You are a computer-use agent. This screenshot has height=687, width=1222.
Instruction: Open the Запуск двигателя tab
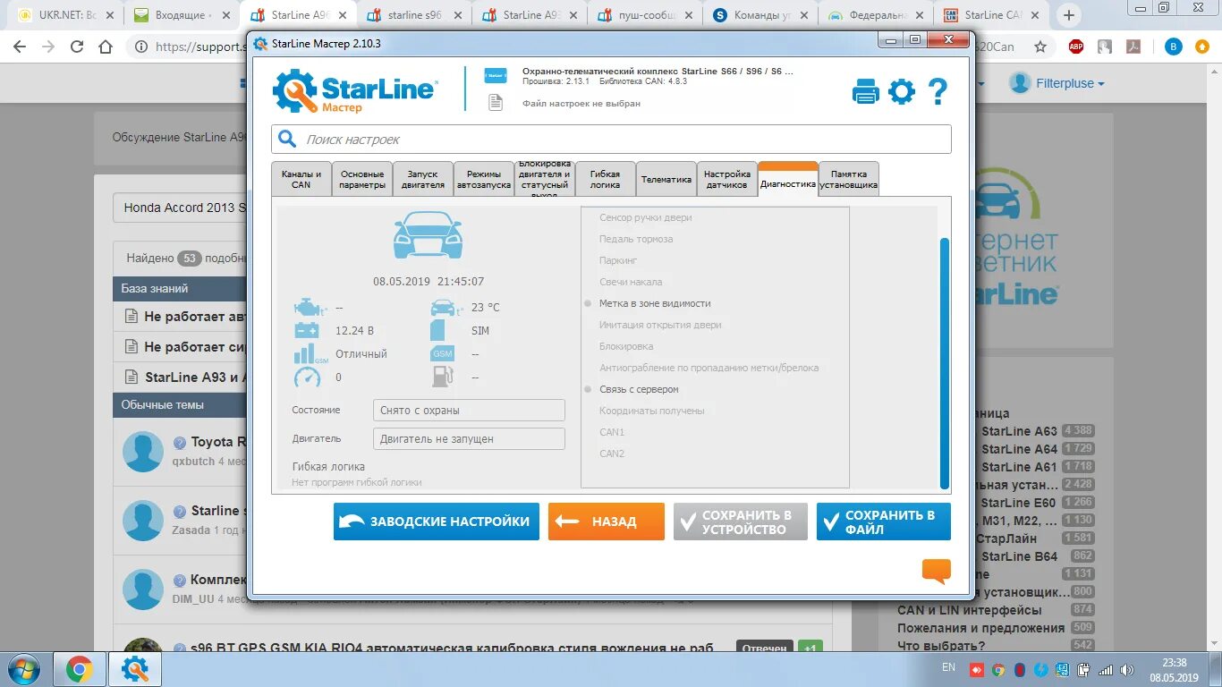pos(423,179)
